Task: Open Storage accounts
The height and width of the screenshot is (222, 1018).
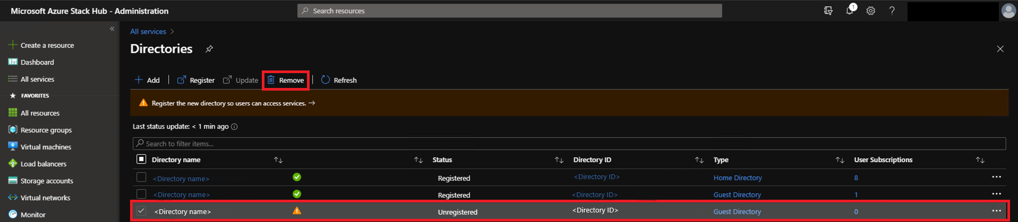Action: pyautogui.click(x=41, y=181)
